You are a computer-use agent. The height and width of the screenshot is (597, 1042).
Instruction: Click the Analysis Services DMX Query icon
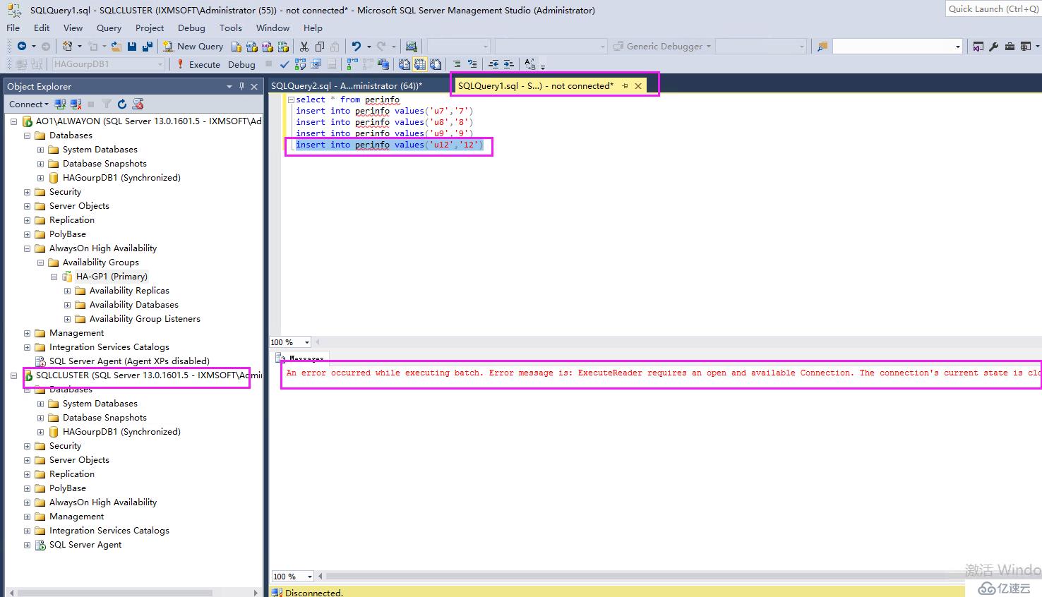click(x=268, y=47)
